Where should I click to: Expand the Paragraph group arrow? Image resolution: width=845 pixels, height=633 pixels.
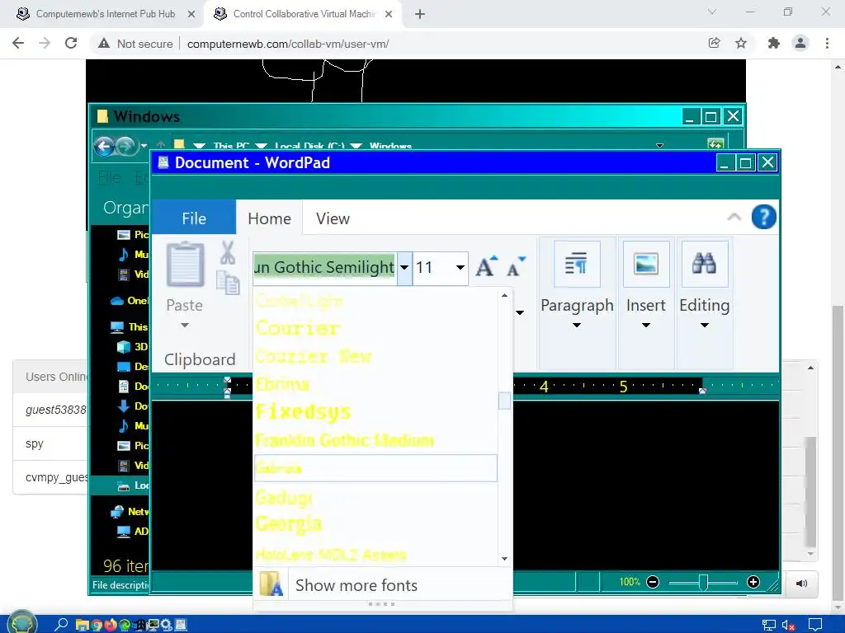pos(577,325)
